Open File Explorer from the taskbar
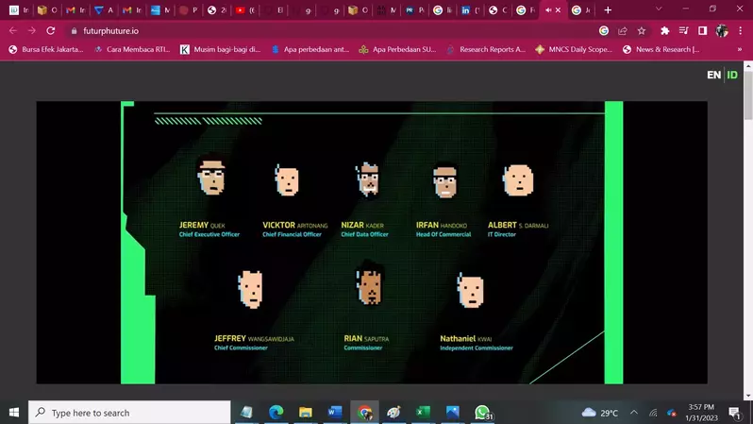The image size is (753, 424). click(306, 413)
